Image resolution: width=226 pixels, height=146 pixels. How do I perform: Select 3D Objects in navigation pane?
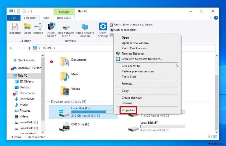pos(27,81)
